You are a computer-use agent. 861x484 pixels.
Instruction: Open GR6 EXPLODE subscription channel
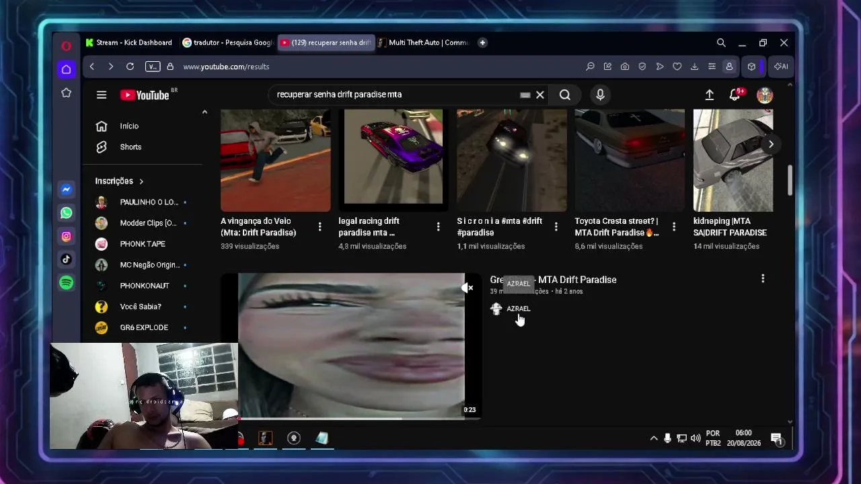143,327
